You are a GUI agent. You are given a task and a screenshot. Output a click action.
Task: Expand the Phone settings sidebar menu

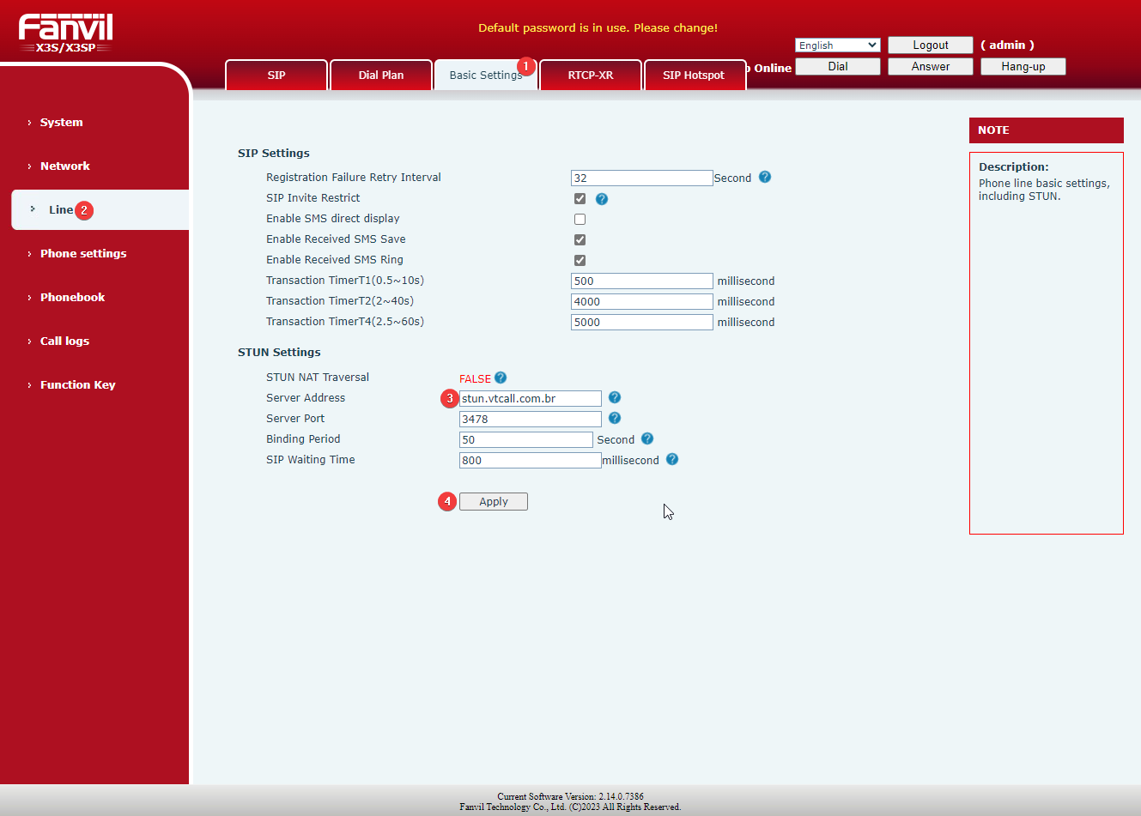[x=83, y=253]
